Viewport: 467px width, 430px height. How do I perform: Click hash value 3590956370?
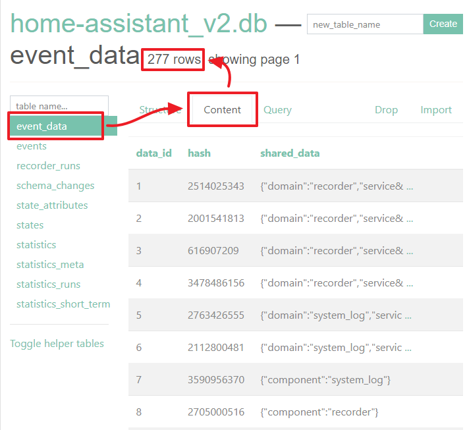coord(216,380)
